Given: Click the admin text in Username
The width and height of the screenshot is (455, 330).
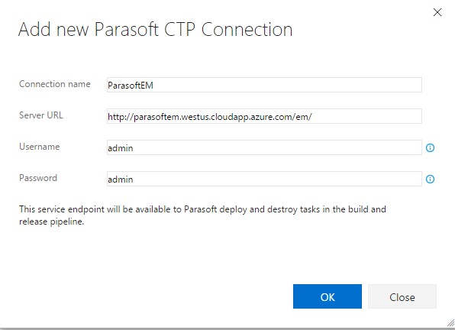Looking at the screenshot, I should 121,148.
